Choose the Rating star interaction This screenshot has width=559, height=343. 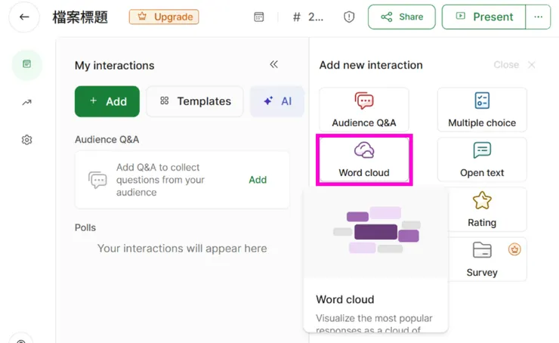(482, 209)
